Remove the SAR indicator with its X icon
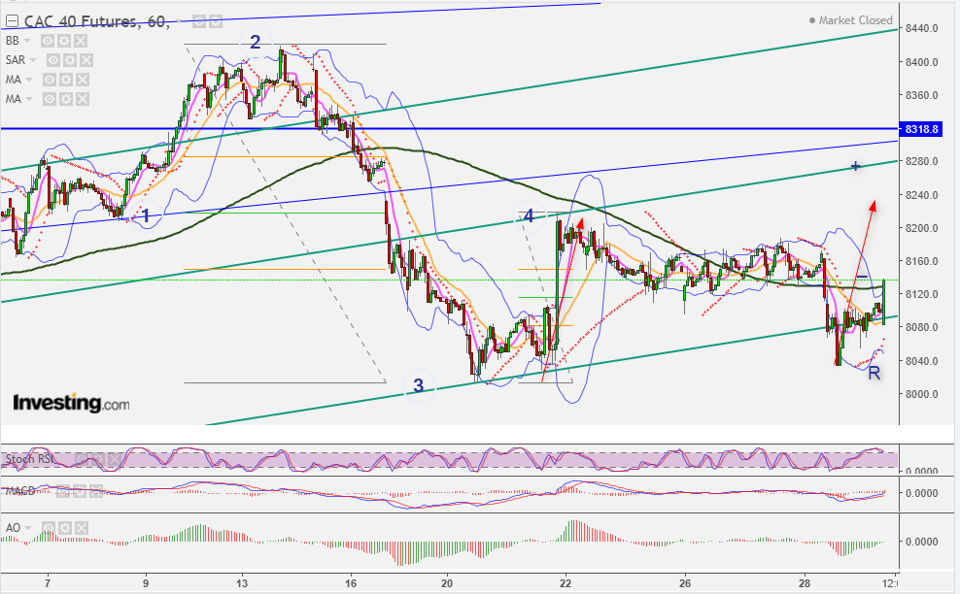The height and width of the screenshot is (594, 960). [x=86, y=60]
